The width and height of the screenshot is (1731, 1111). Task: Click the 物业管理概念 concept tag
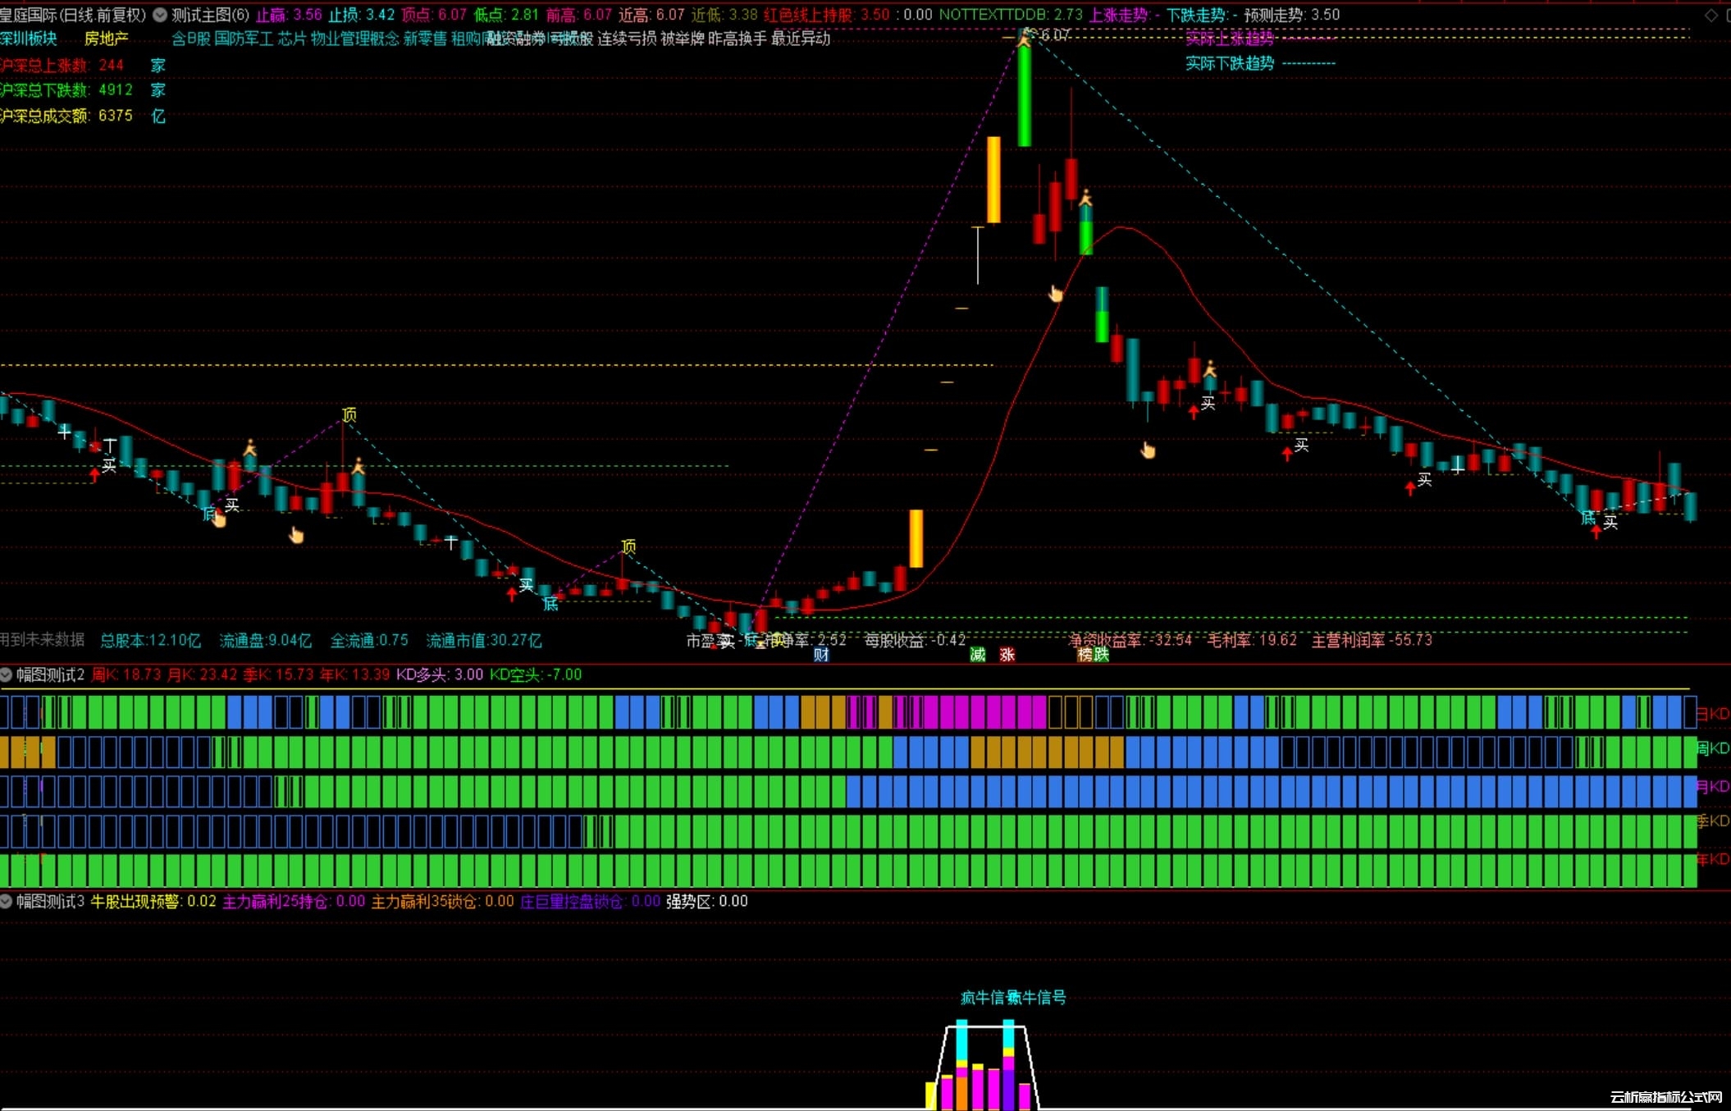point(355,39)
